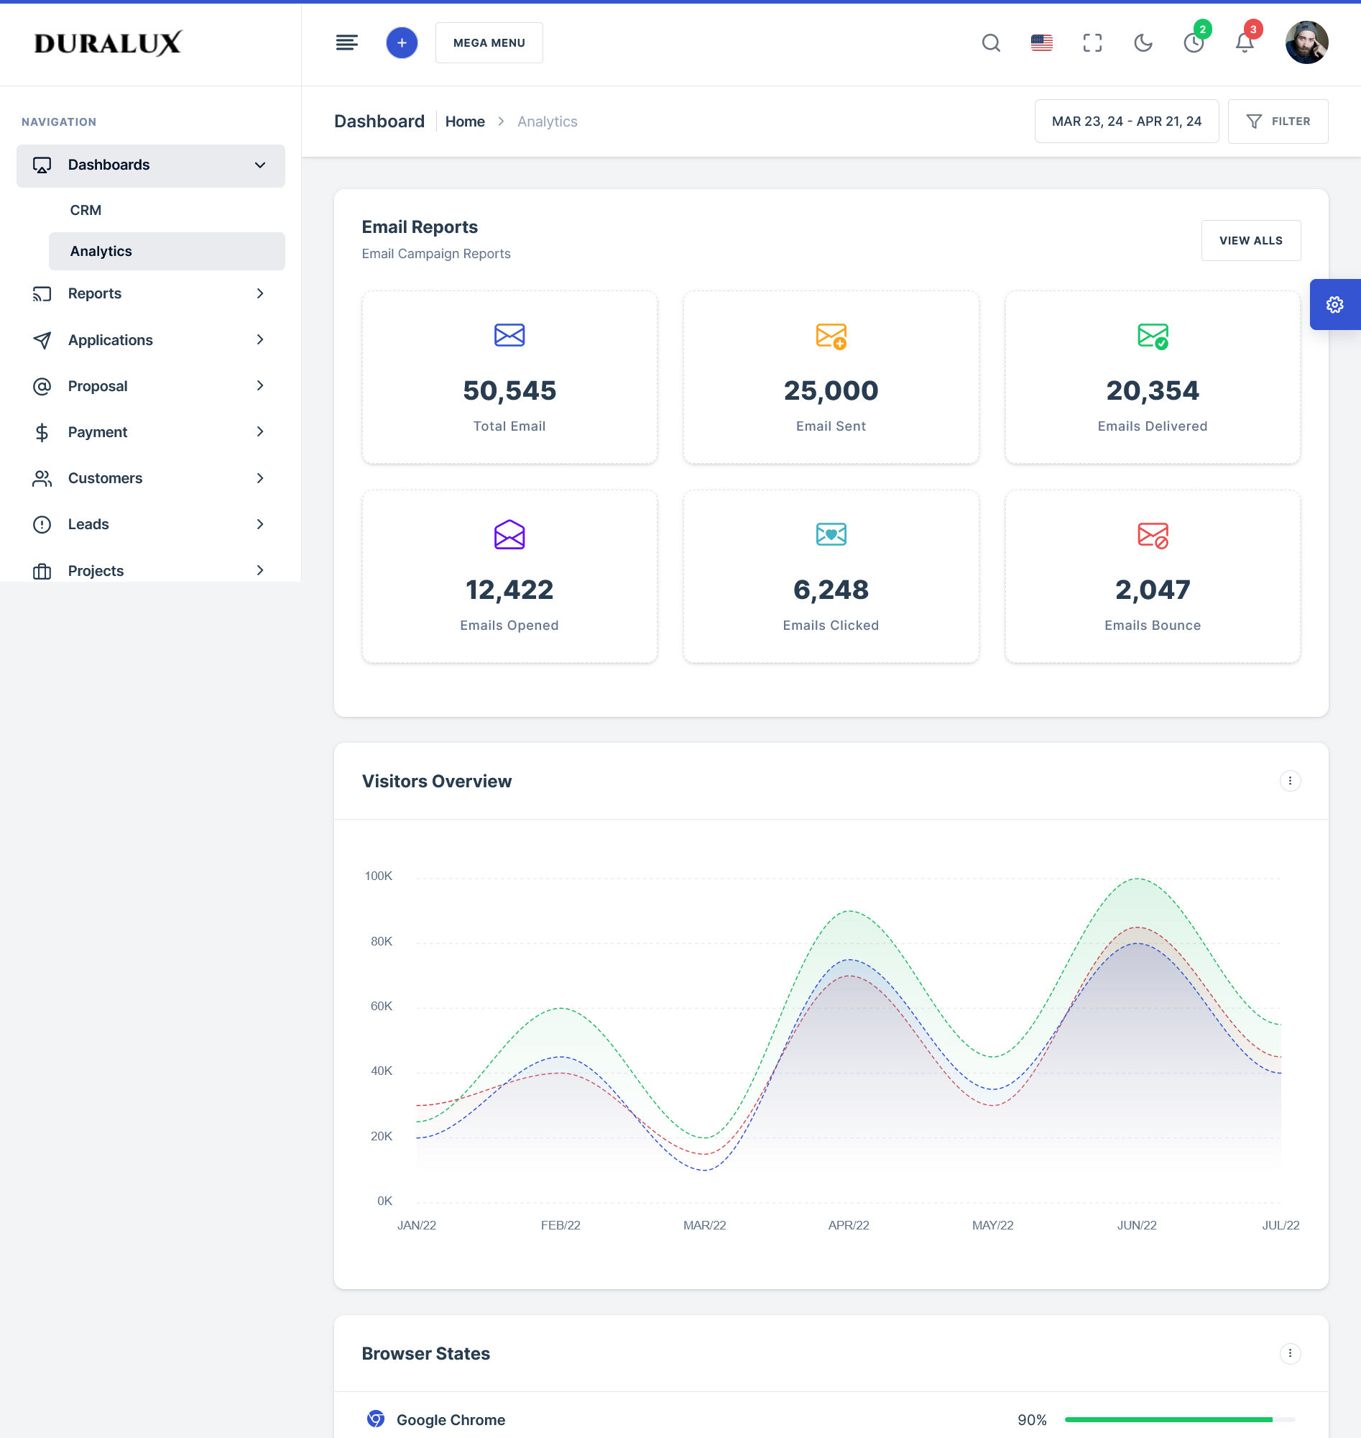The width and height of the screenshot is (1361, 1438).
Task: Select CRM dashboard in sidebar
Action: (86, 210)
